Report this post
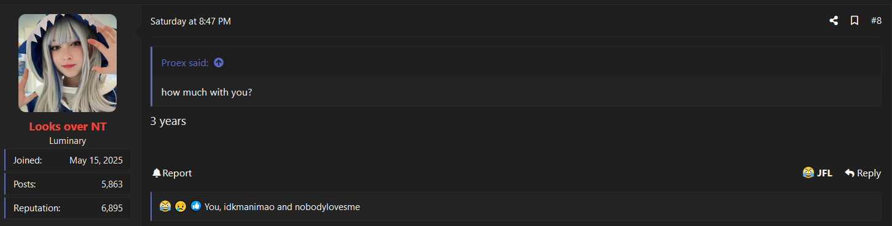 click(172, 173)
